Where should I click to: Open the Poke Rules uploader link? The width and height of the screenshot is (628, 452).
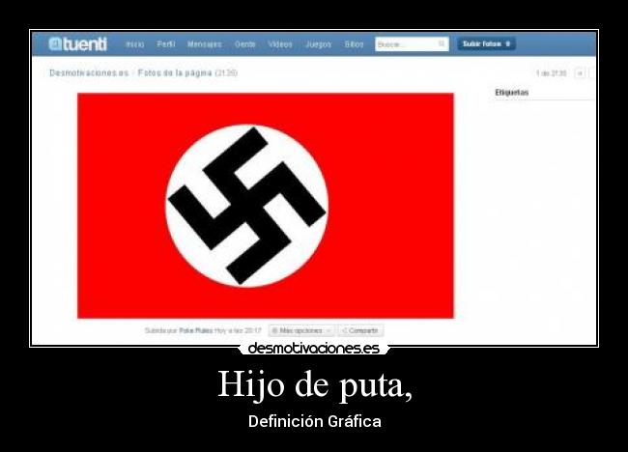(x=196, y=330)
